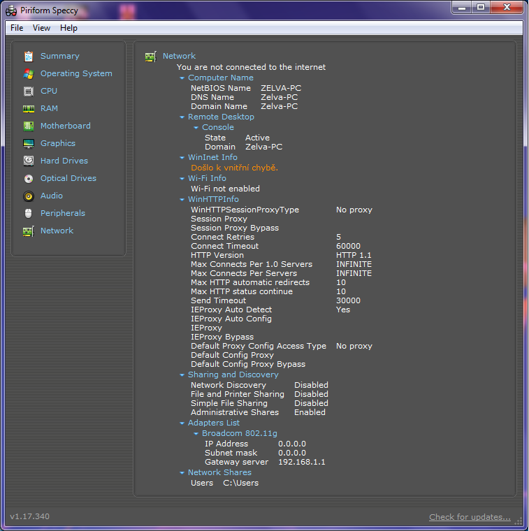Collapse the Wi-Fi Info section
This screenshot has height=531, width=529.
coord(182,178)
